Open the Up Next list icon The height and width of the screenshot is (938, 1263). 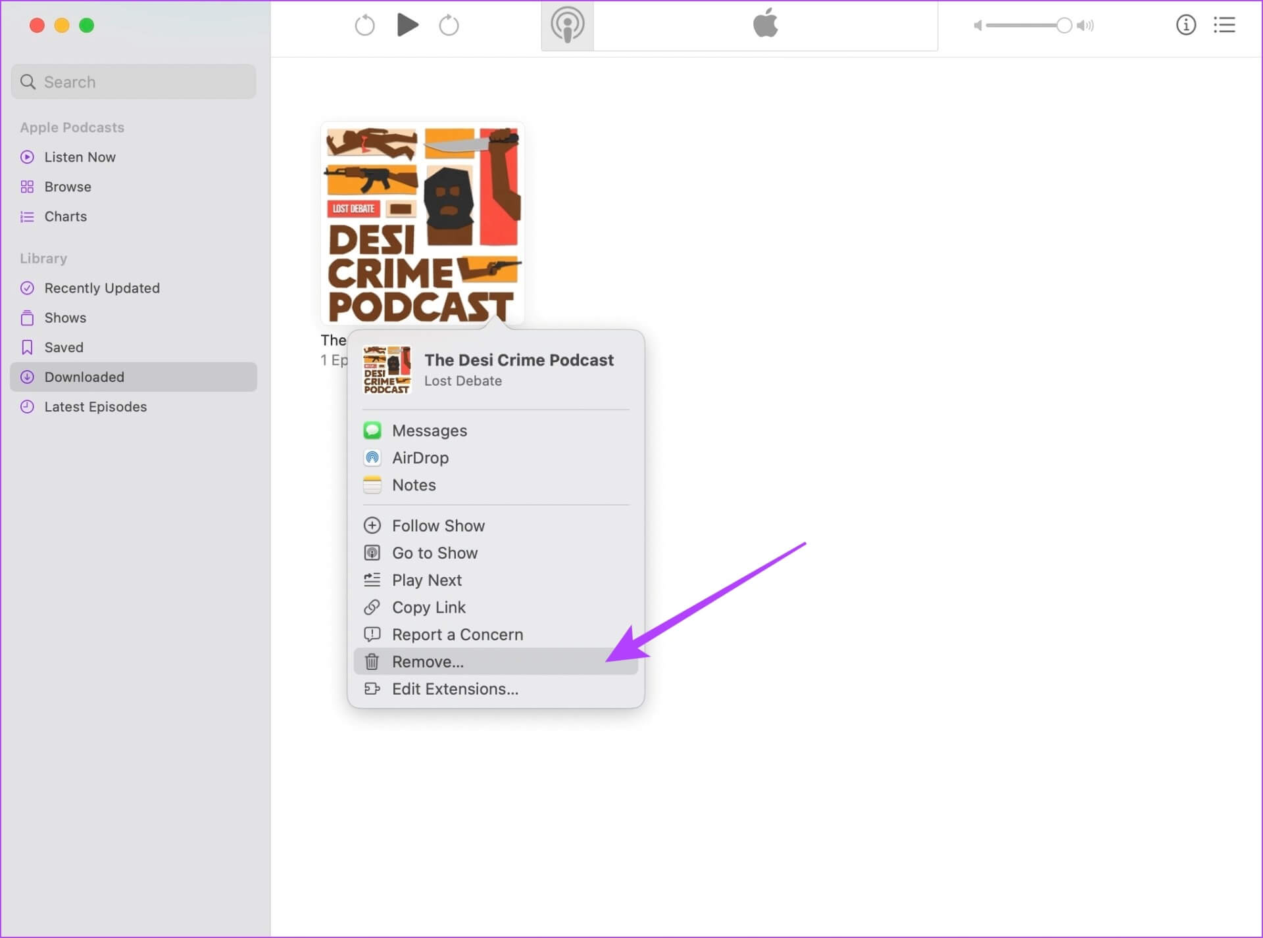[1224, 25]
